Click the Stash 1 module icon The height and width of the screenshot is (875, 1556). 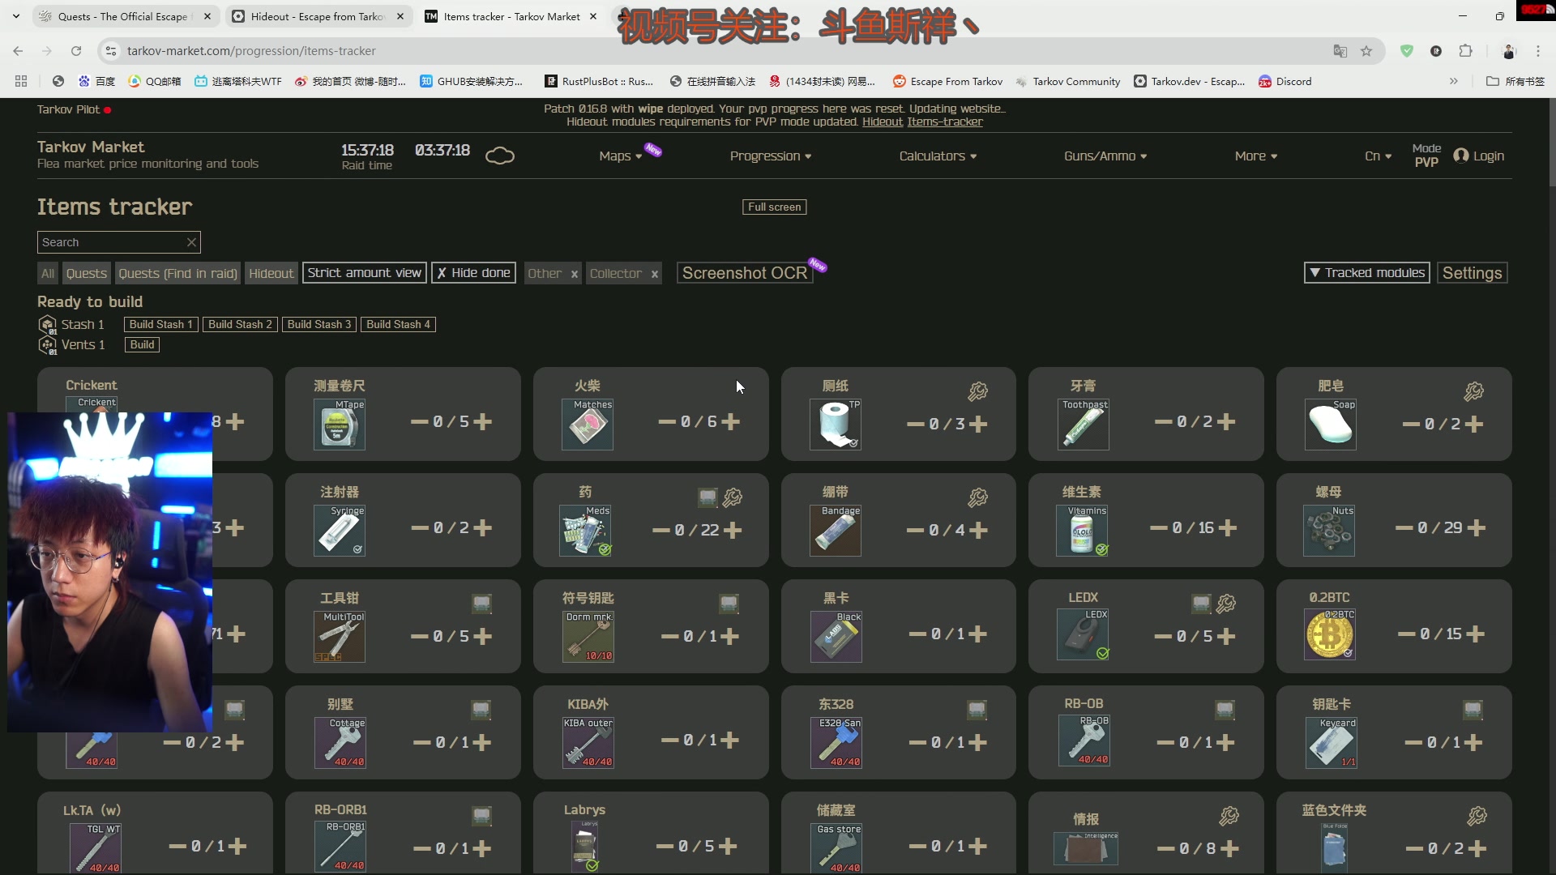pos(48,325)
